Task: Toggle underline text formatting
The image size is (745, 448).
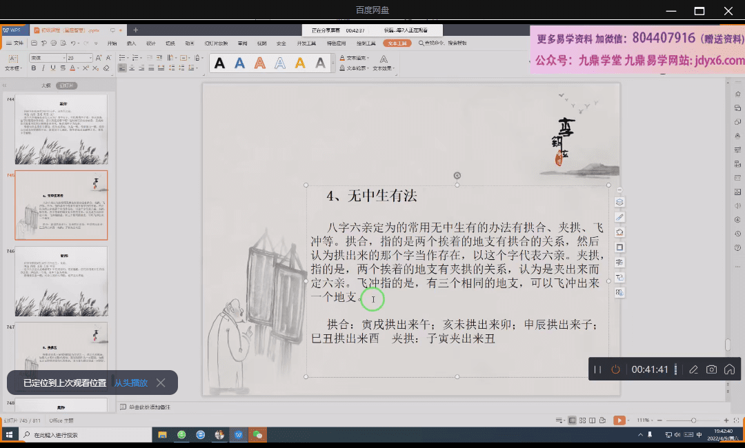Action: pyautogui.click(x=53, y=68)
